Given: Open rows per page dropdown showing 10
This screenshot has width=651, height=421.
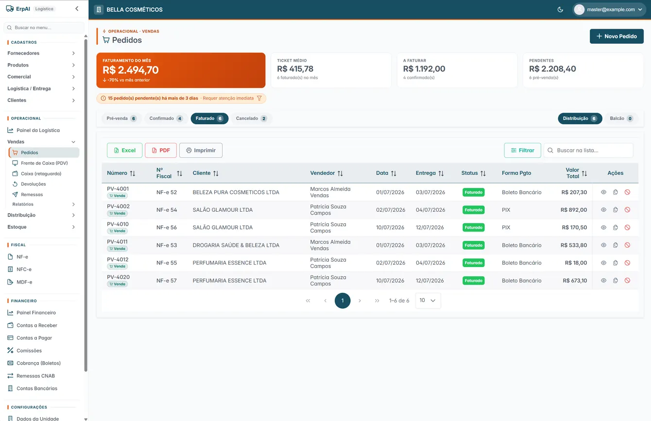Looking at the screenshot, I should (428, 301).
